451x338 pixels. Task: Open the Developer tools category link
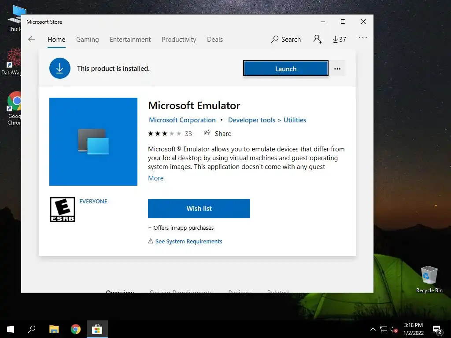pos(251,120)
